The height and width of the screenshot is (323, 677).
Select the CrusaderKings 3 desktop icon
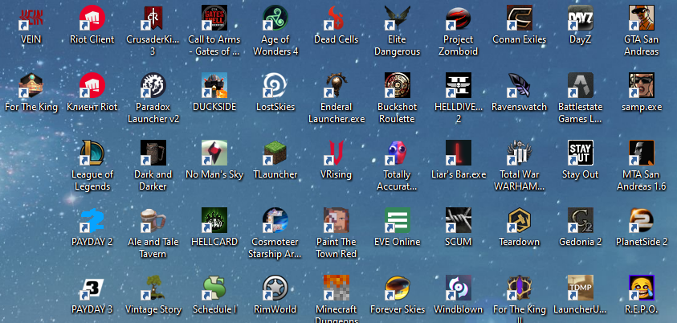(153, 18)
